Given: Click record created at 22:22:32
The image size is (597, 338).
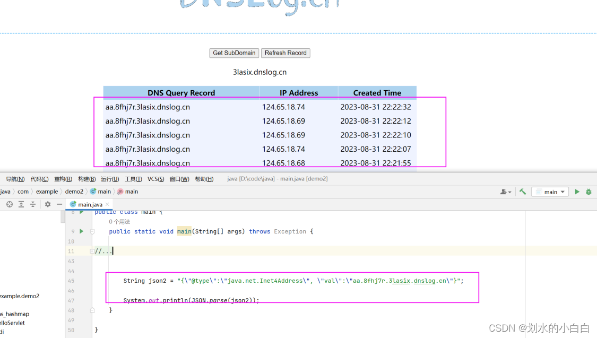Looking at the screenshot, I should (x=259, y=107).
